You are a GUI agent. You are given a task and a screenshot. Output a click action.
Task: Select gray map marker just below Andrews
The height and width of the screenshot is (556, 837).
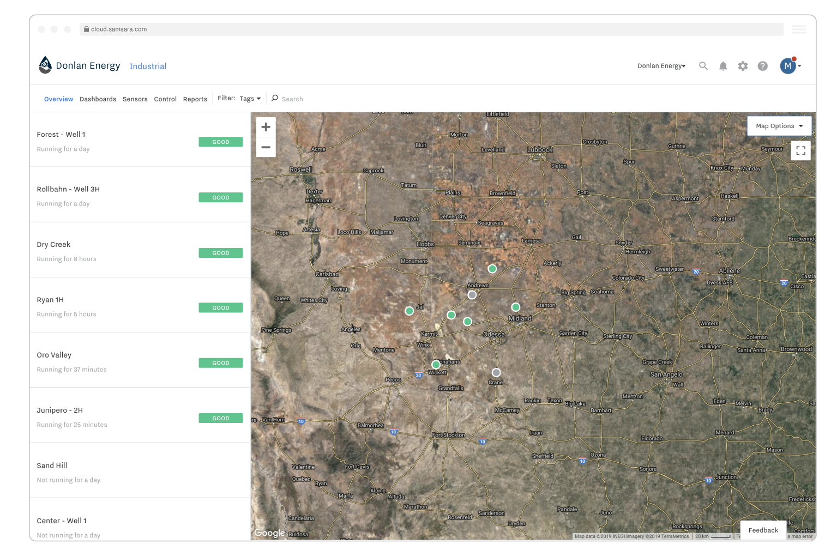tap(472, 295)
